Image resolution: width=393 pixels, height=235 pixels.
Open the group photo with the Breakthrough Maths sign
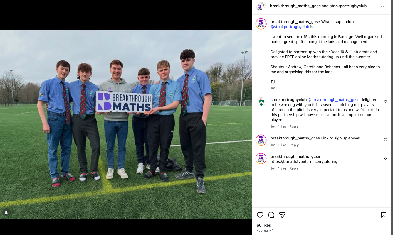pyautogui.click(x=126, y=124)
